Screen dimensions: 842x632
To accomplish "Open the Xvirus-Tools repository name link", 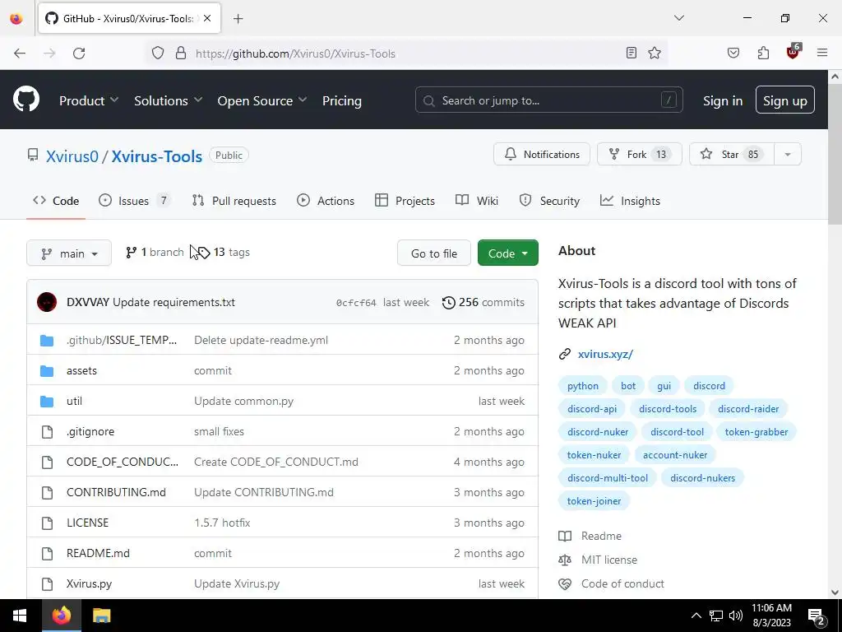I will click(157, 156).
